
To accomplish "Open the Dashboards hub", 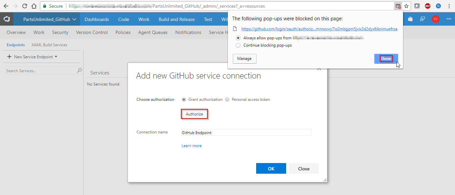I will pos(97,19).
